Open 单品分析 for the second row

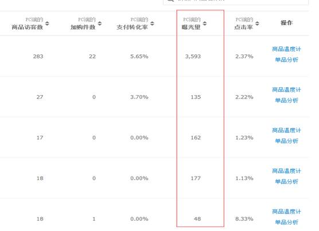(x=286, y=100)
